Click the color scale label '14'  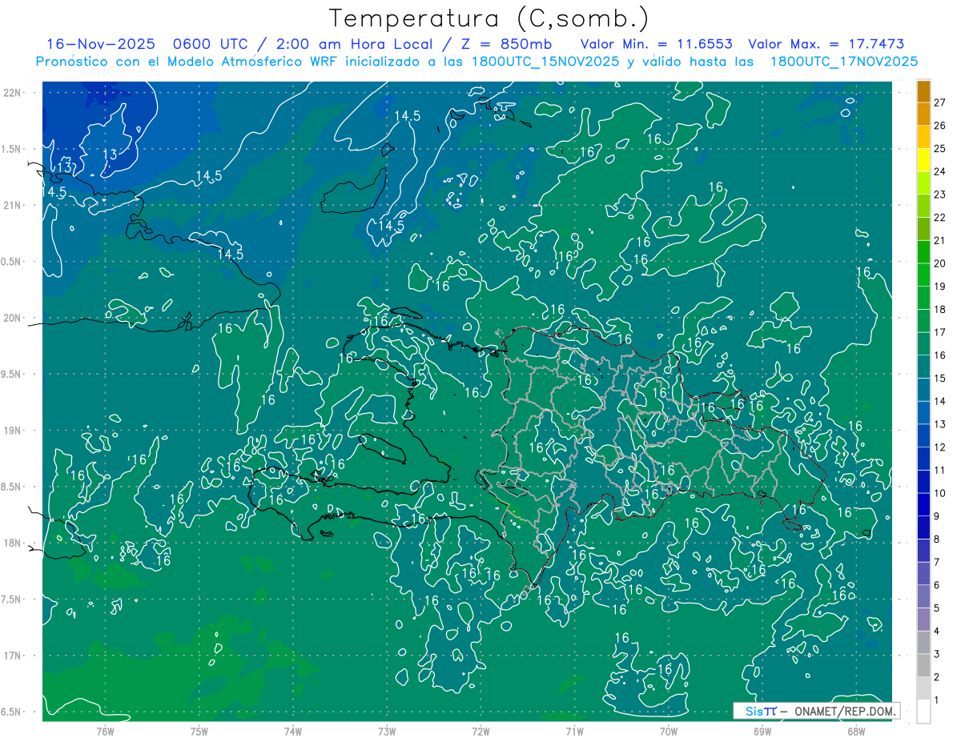[940, 401]
